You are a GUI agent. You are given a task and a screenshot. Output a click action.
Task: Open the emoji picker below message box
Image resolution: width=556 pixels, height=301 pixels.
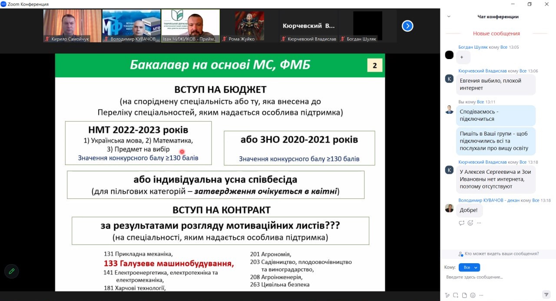[x=473, y=295]
